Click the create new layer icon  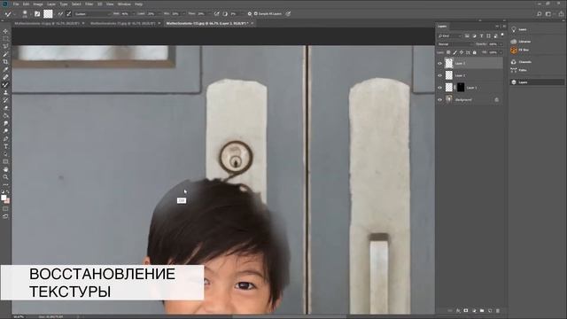click(x=490, y=311)
